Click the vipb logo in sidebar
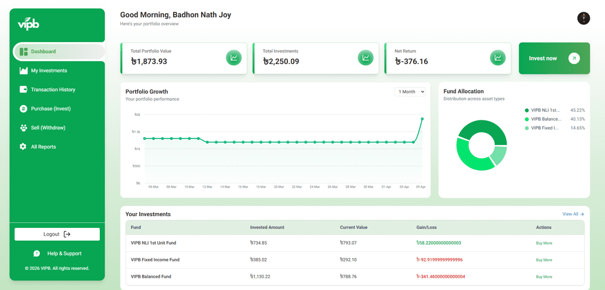The height and width of the screenshot is (290, 605). (x=28, y=24)
